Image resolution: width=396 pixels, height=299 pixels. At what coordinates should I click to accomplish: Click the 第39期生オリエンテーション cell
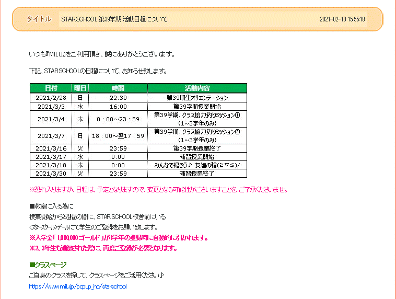coord(197,98)
